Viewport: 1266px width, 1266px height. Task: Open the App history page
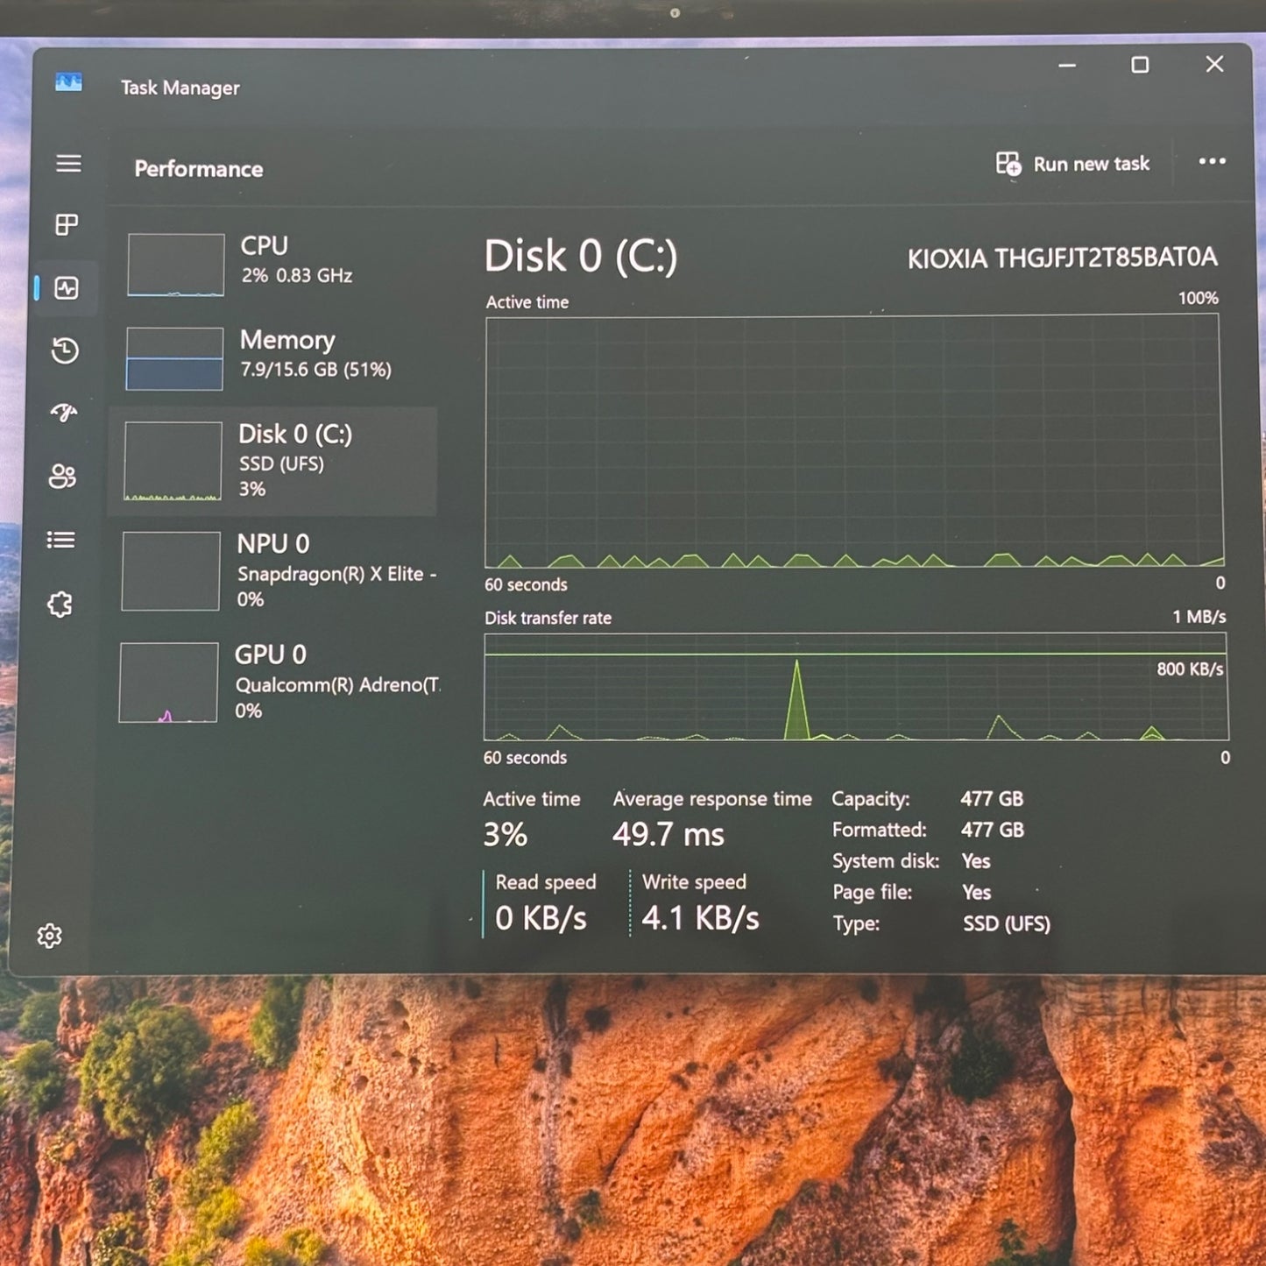coord(65,350)
